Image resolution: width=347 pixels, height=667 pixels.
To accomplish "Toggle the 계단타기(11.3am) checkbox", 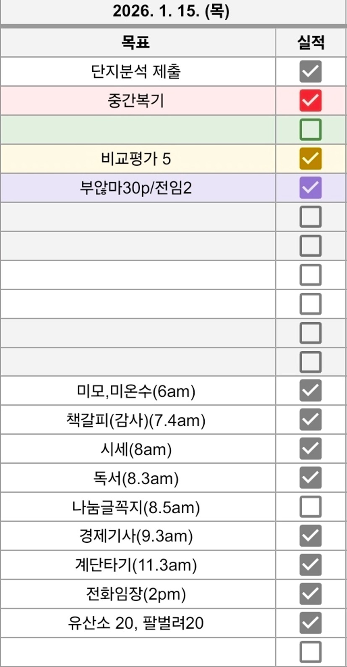I will [x=310, y=565].
